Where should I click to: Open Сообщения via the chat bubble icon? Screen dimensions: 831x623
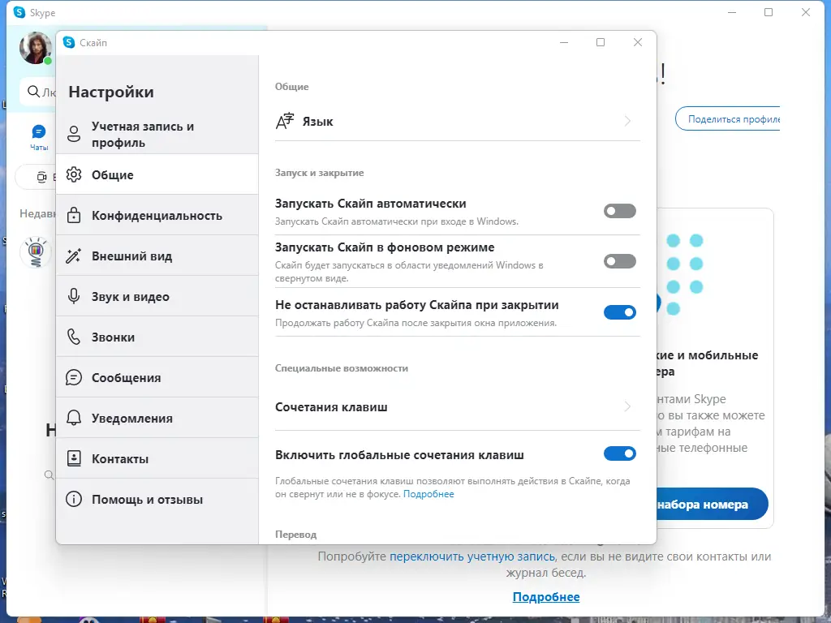74,376
